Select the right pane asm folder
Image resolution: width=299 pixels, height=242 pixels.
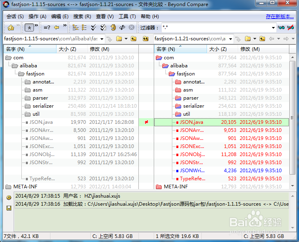pos(188,90)
